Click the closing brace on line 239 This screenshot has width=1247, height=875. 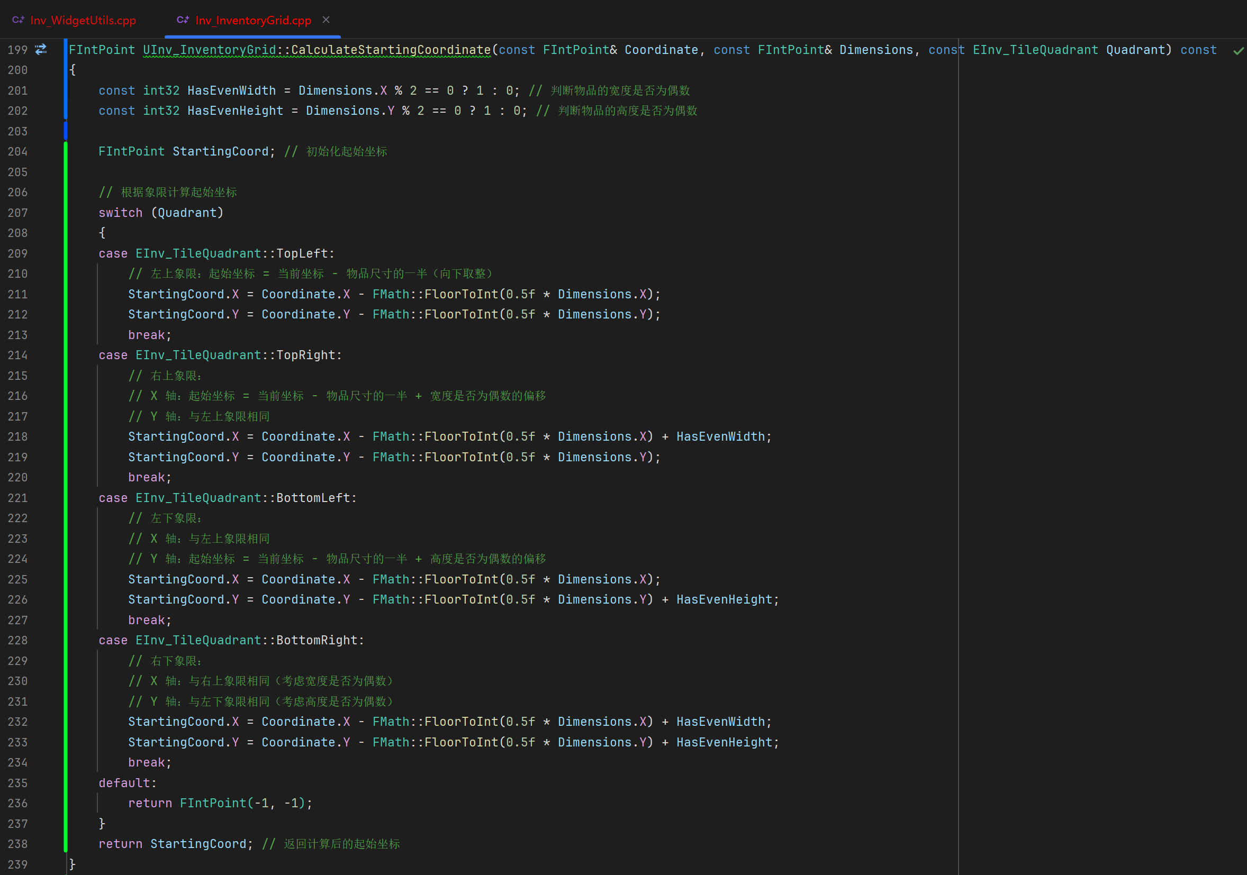click(72, 864)
